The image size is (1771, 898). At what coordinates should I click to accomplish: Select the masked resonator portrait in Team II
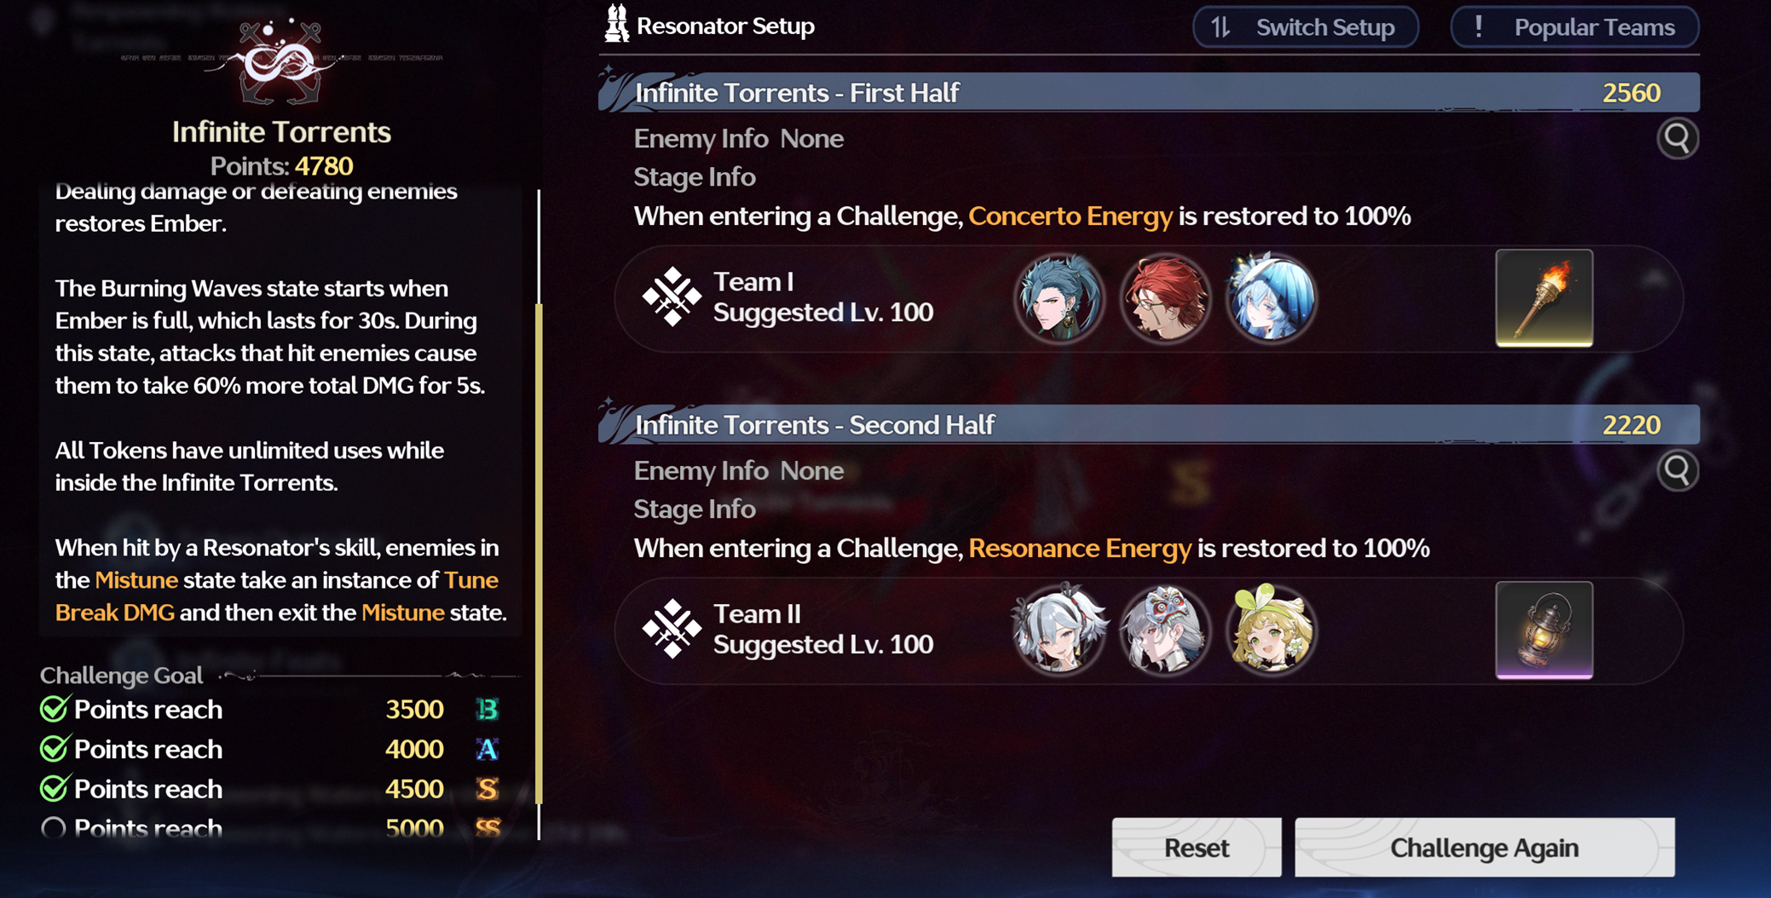[x=1165, y=630]
